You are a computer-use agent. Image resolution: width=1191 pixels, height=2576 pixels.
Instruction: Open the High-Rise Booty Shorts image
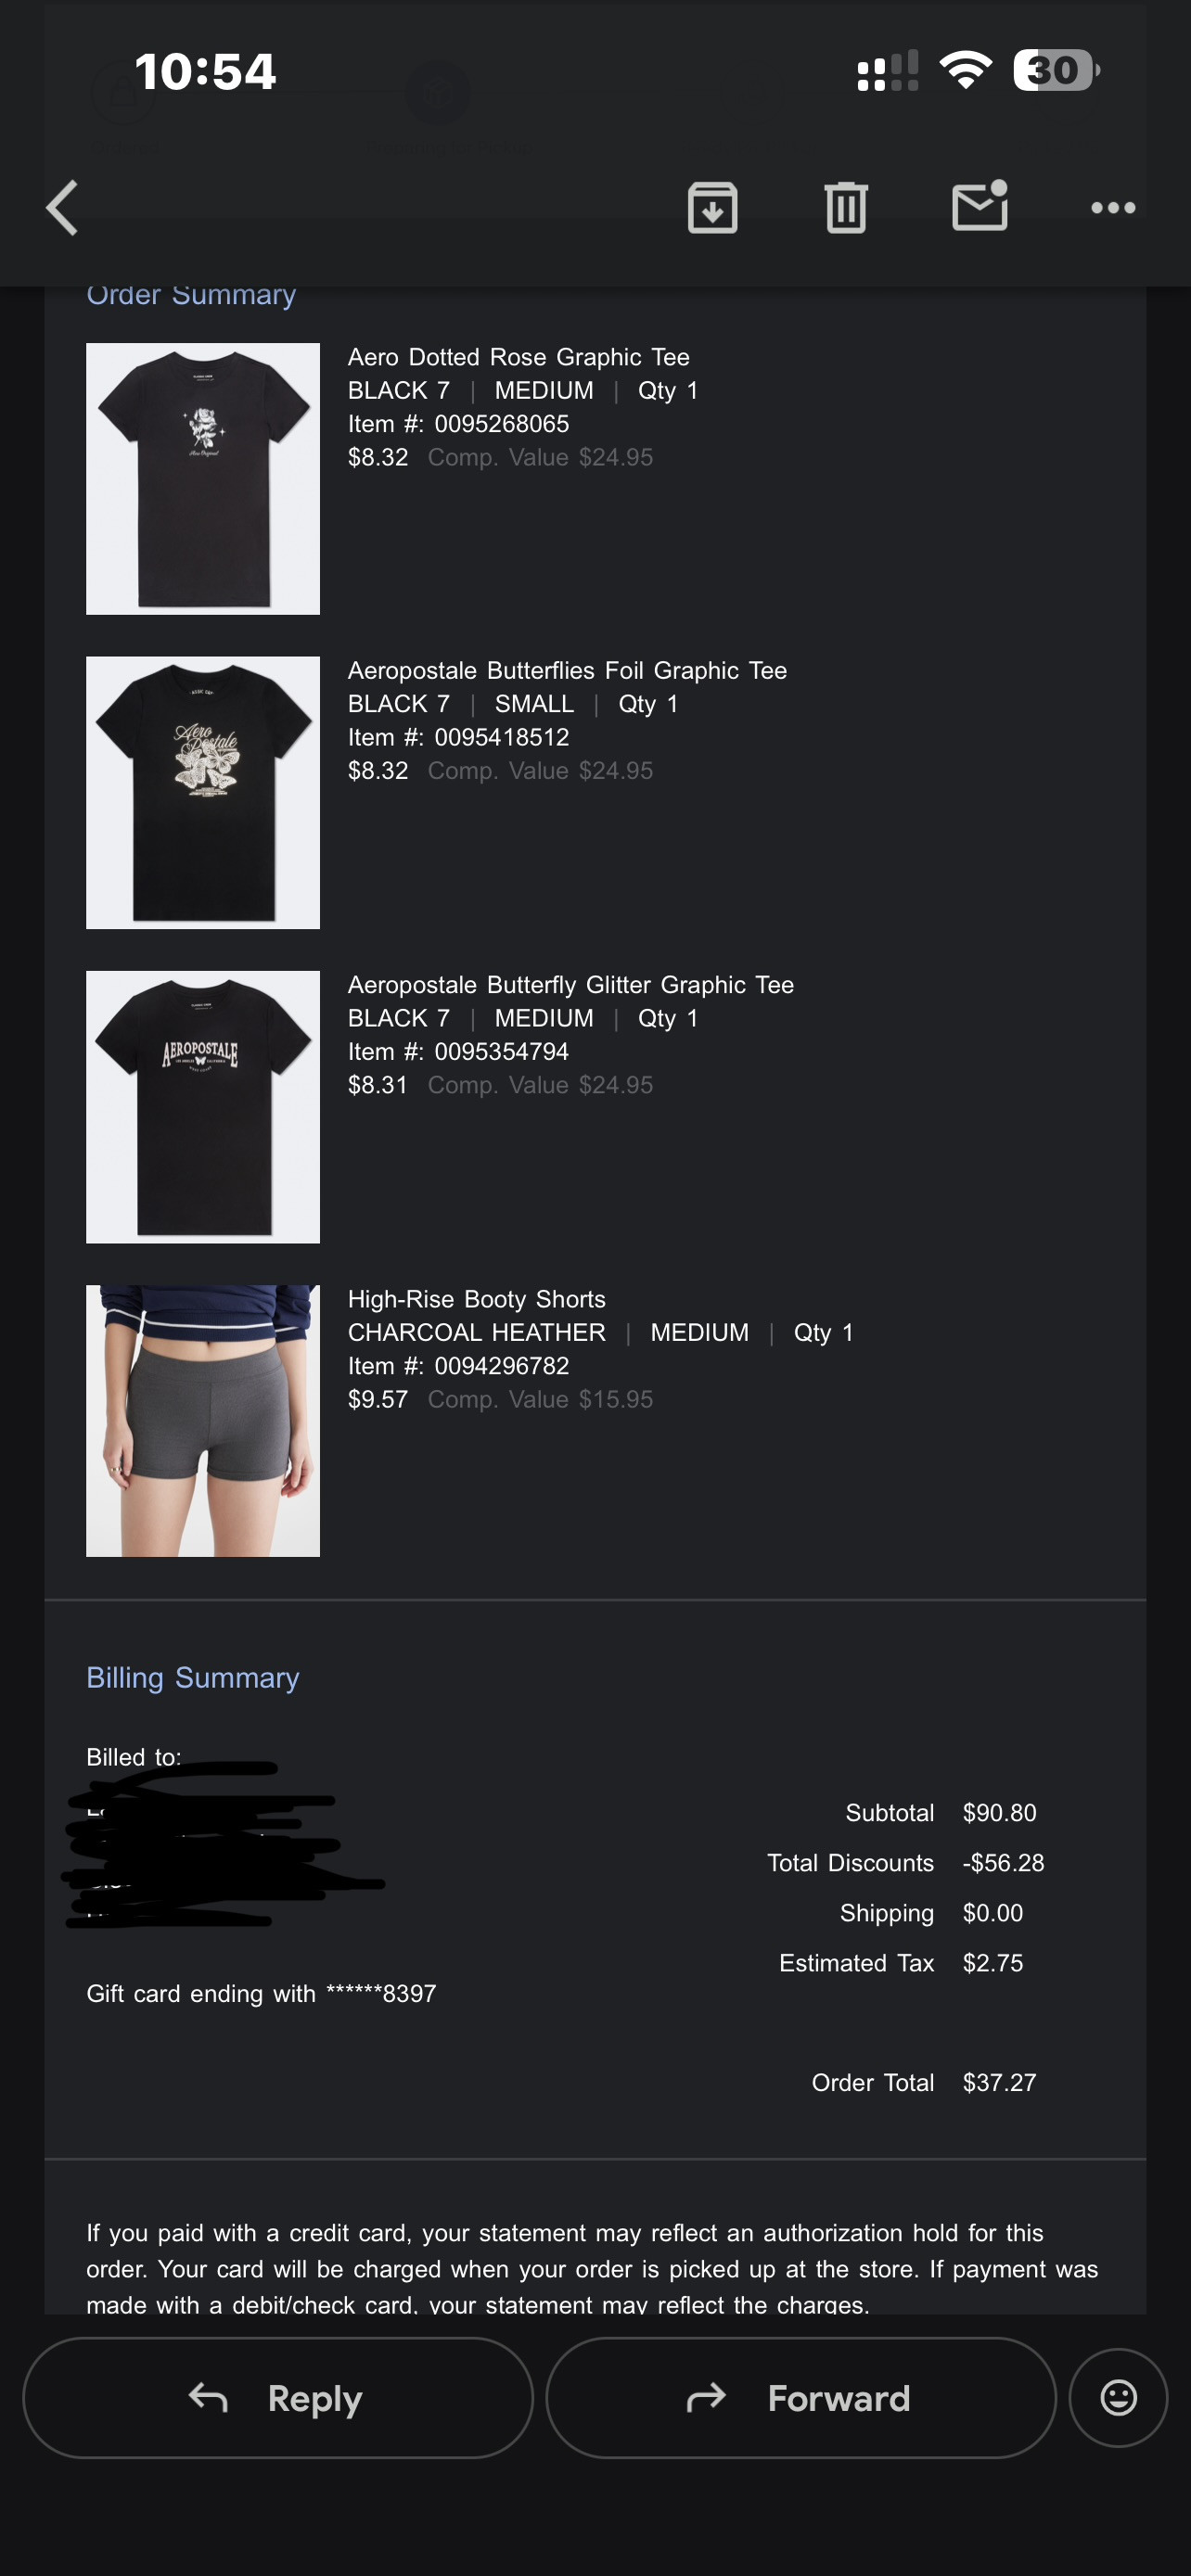[203, 1421]
